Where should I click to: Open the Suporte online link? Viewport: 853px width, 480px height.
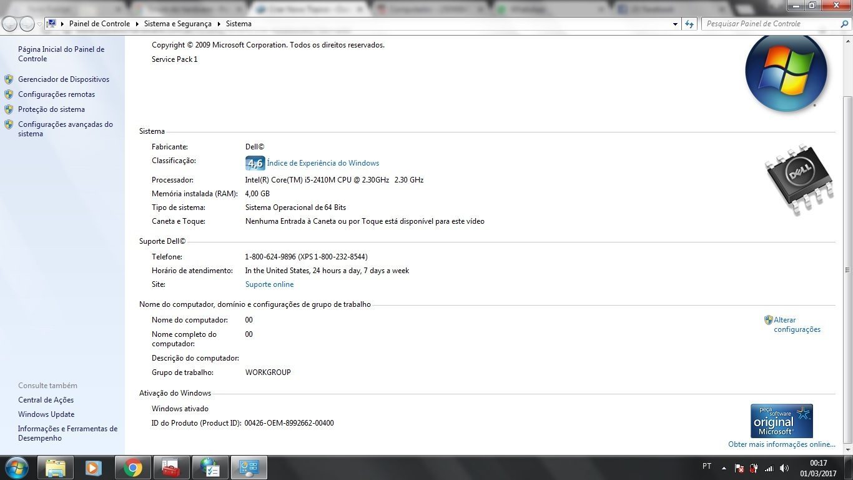pyautogui.click(x=269, y=284)
